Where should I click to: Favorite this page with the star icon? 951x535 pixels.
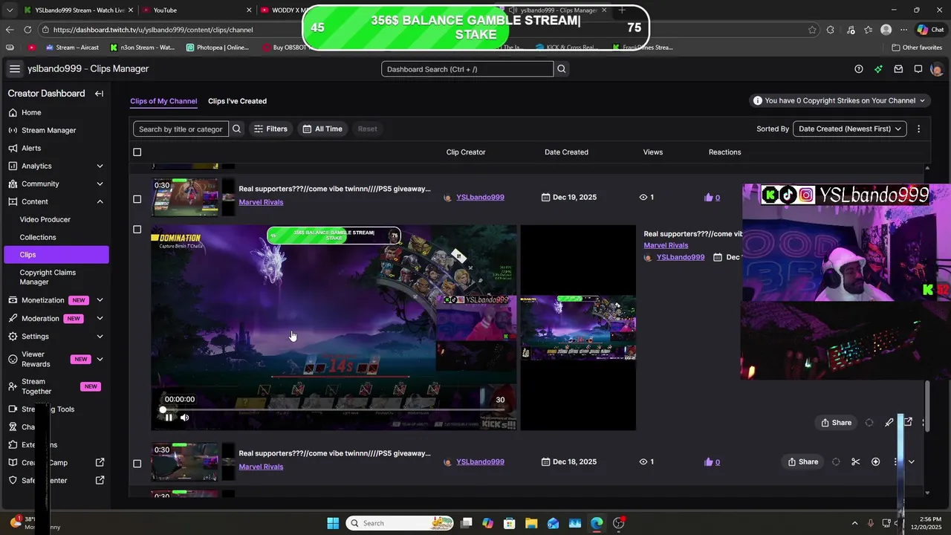click(x=812, y=30)
